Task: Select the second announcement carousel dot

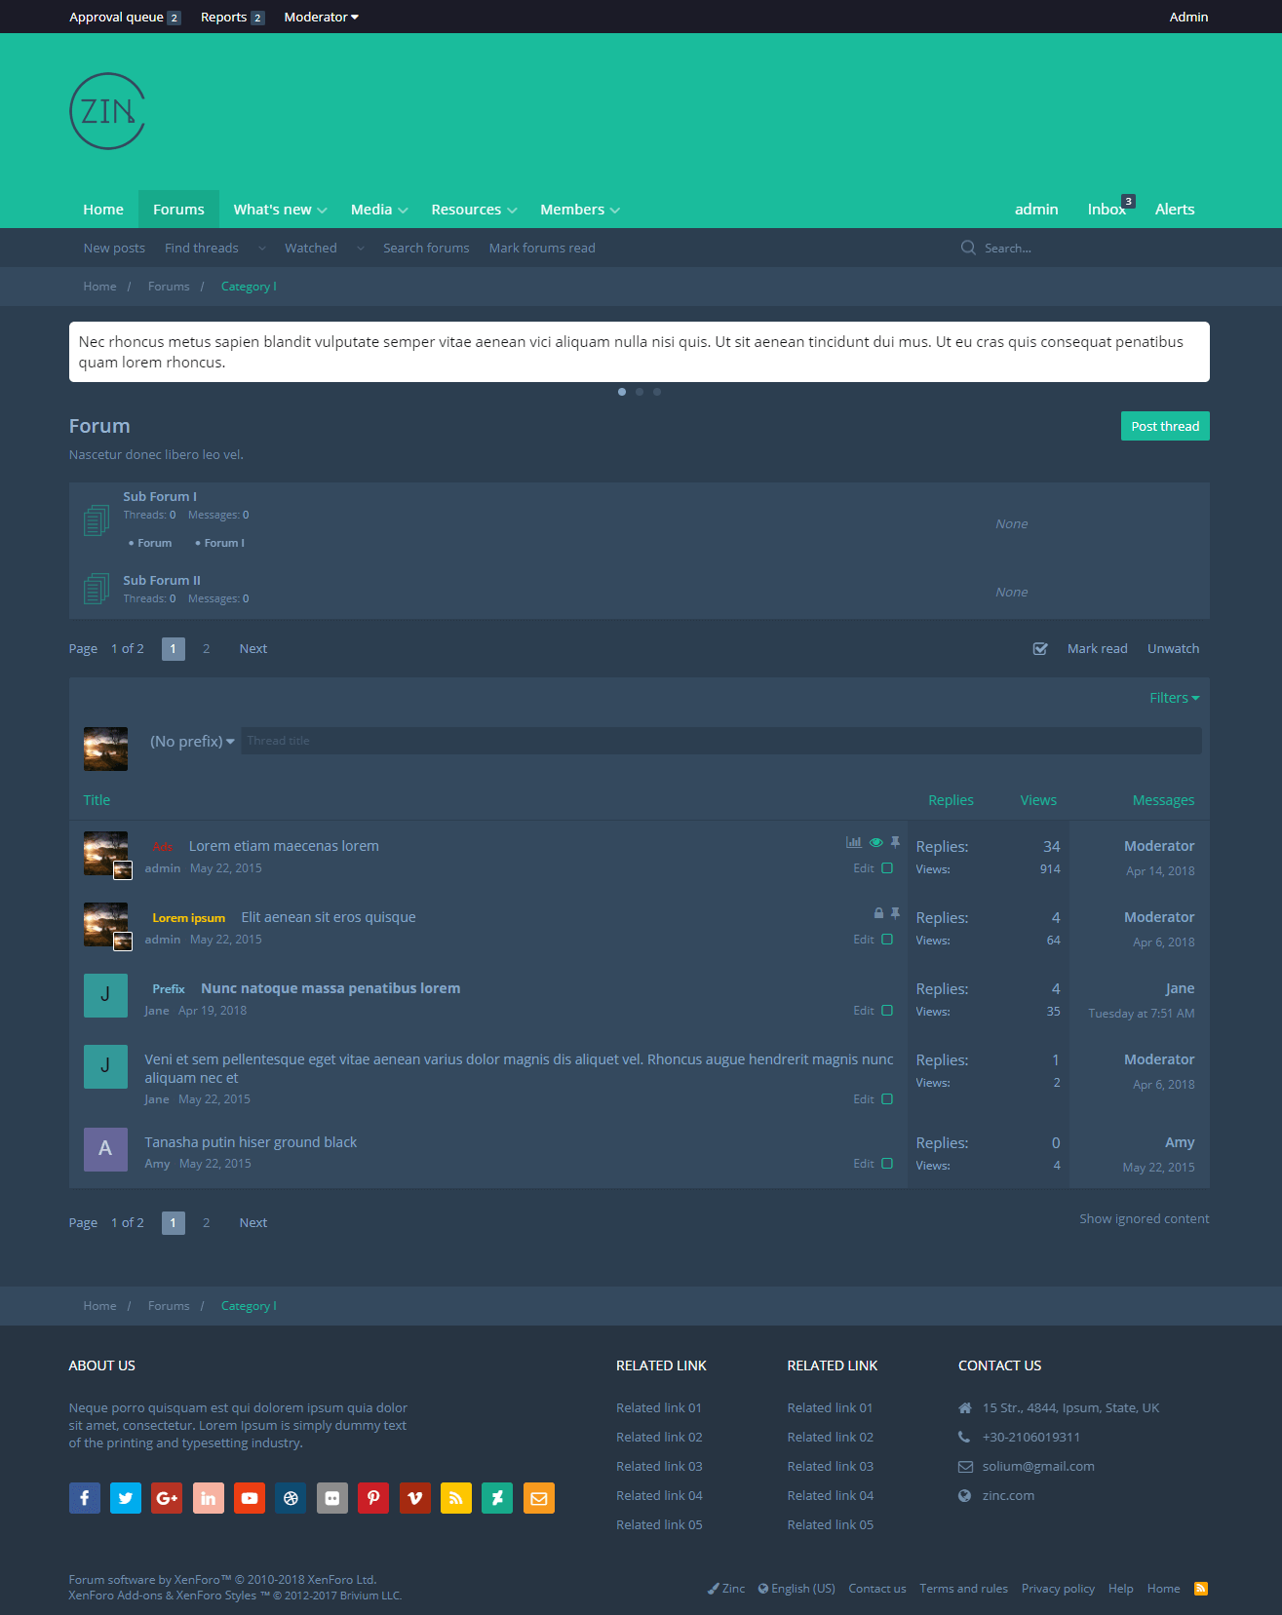Action: pyautogui.click(x=640, y=392)
